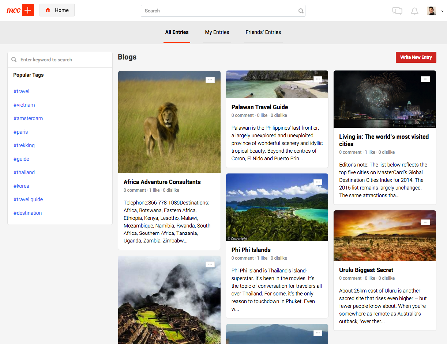Filter by the #amsterdam tag
This screenshot has width=447, height=344.
(28, 118)
